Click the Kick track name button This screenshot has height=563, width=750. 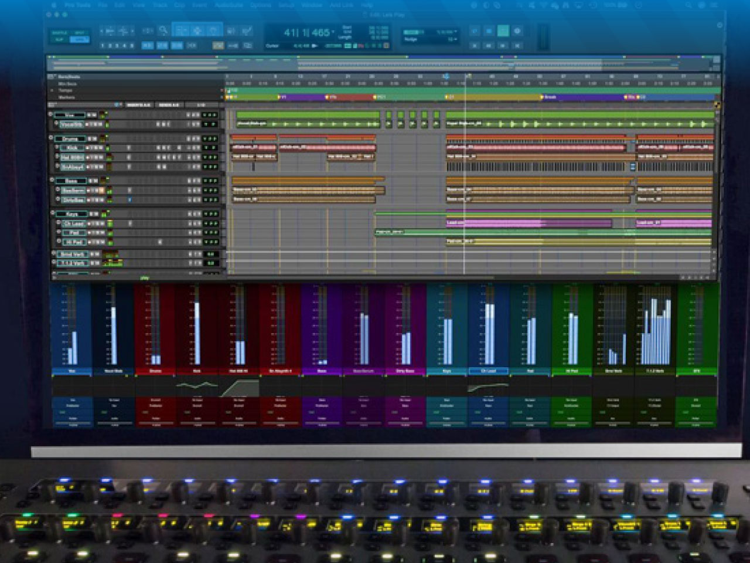point(73,148)
